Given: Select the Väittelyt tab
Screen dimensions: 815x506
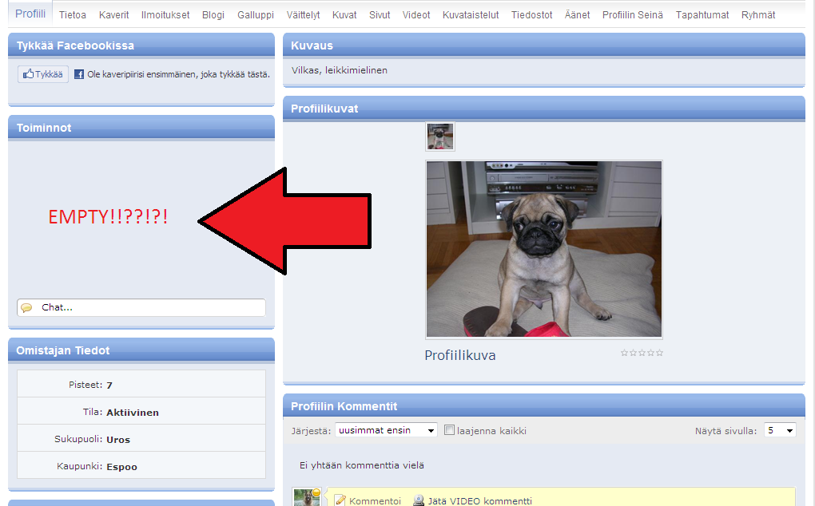Looking at the screenshot, I should click(303, 15).
